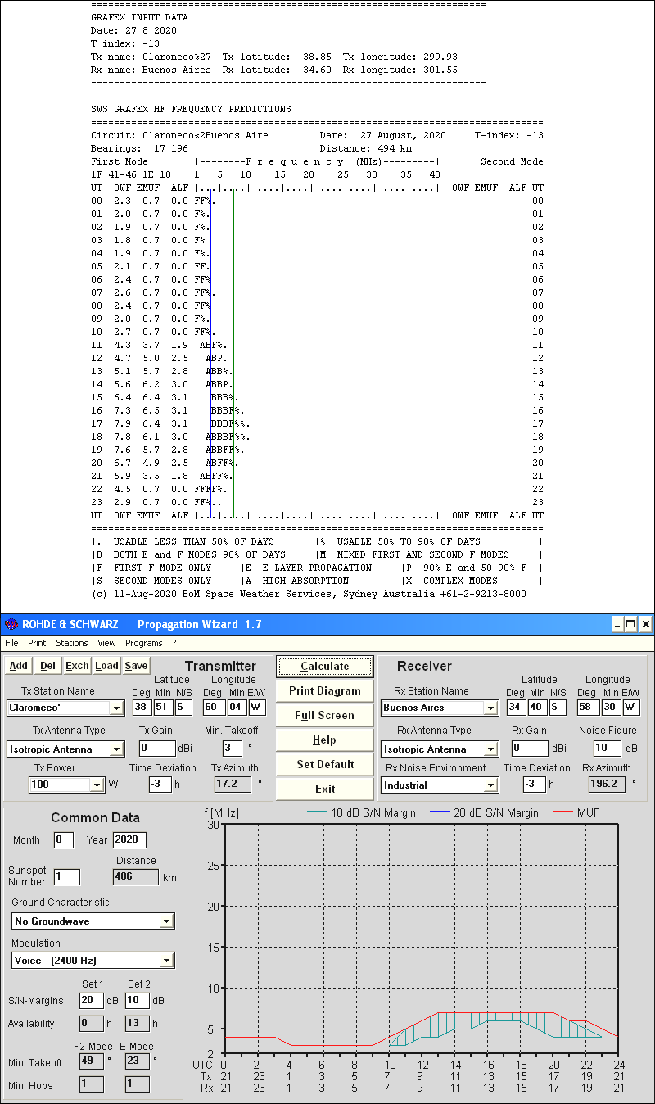Viewport: 655px width, 1104px height.
Task: Click the Set 1 S/N-Margins field
Action: [92, 1000]
